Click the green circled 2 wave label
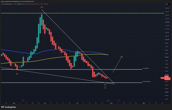172x110 pixels. (105, 87)
